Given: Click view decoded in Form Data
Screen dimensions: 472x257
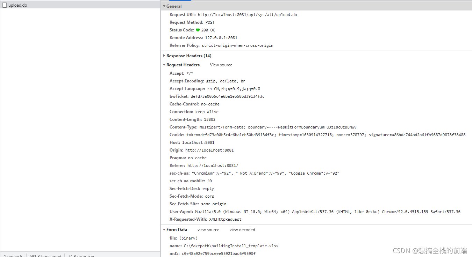Looking at the screenshot, I should coord(242,230).
